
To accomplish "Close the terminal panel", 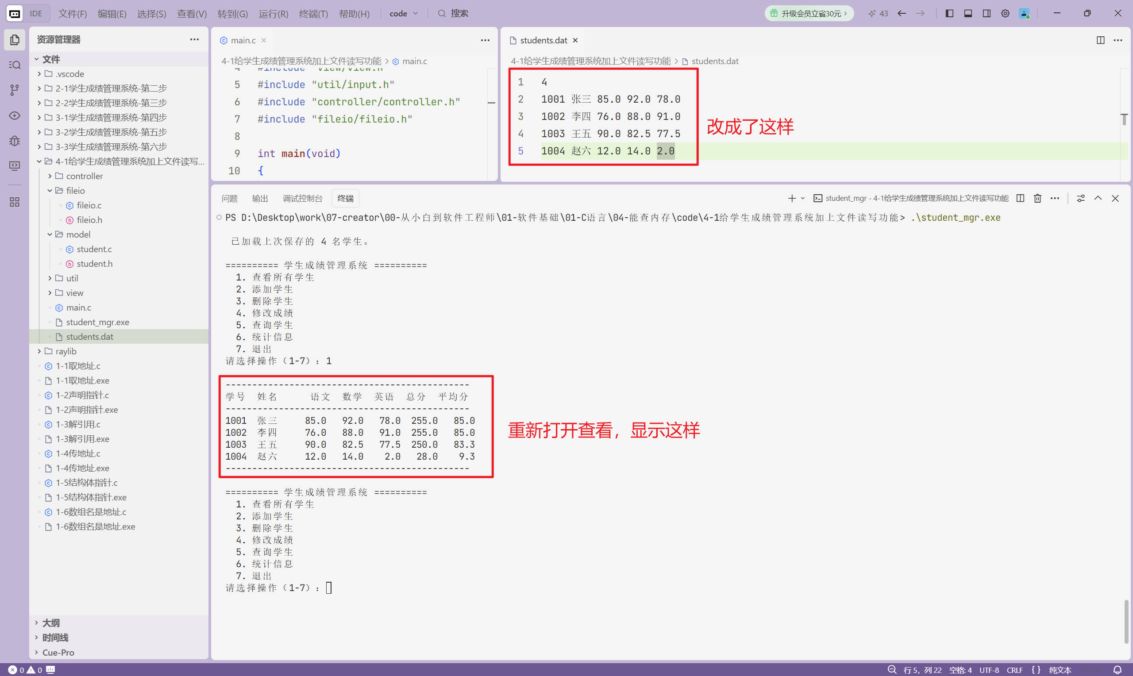I will 1115,198.
